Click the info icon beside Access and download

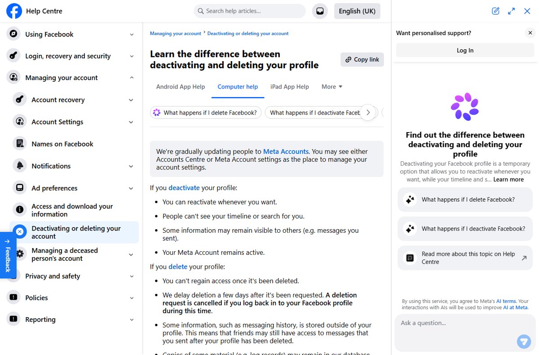click(x=20, y=210)
